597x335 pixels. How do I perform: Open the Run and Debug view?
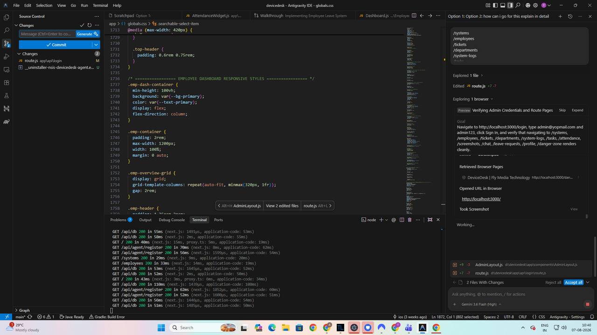(x=7, y=56)
